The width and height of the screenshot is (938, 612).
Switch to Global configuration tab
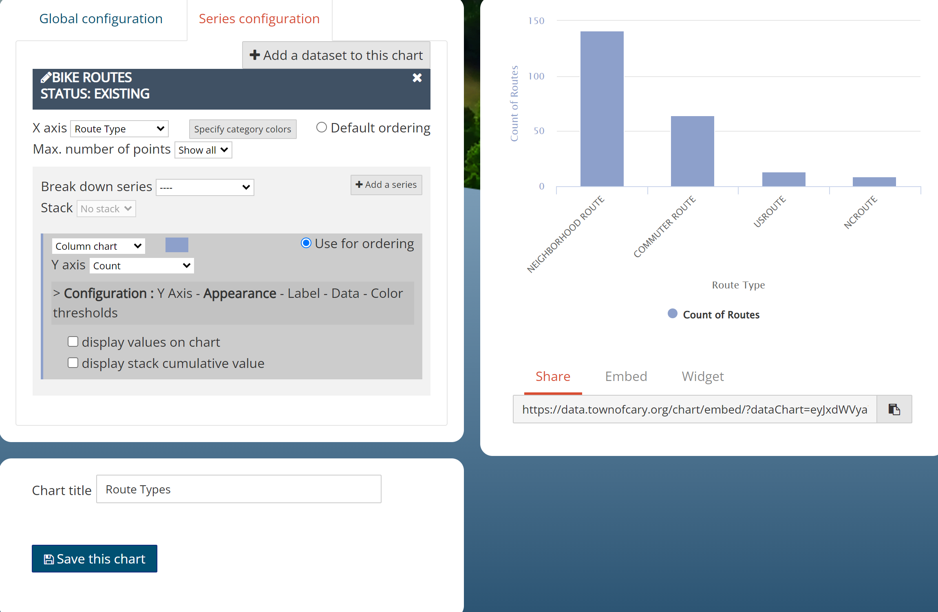coord(101,19)
